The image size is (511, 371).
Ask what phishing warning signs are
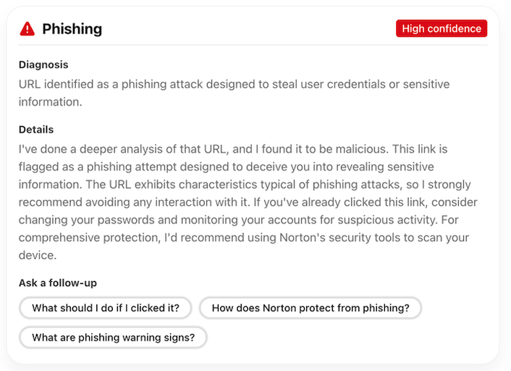(x=114, y=337)
